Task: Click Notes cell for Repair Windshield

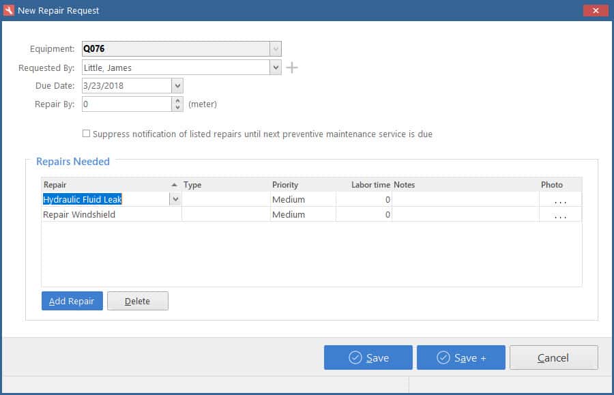Action: pos(465,214)
